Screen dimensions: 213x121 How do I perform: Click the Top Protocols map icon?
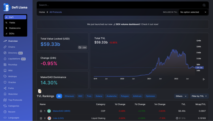pyautogui.click(x=5, y=100)
